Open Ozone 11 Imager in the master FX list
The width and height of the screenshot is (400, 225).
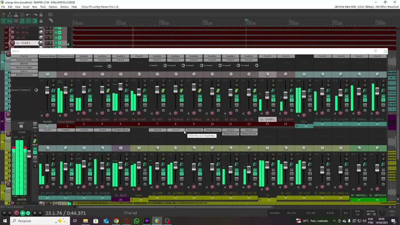point(24,67)
